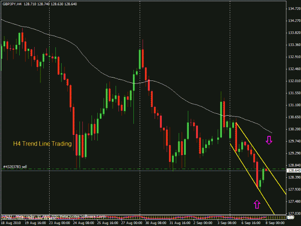Click the 134.270 price axis label
This screenshot has width=301, height=226.
294,21
